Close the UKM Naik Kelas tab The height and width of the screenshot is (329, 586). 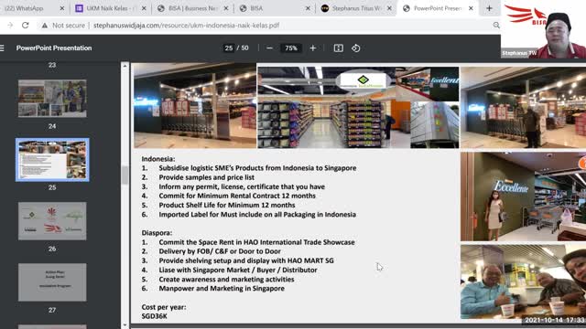144,8
